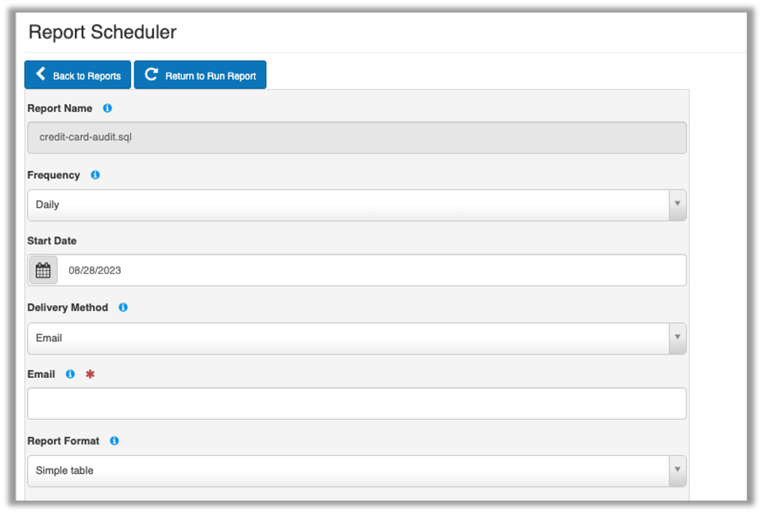This screenshot has height=512, width=762.
Task: Expand the Delivery Method dropdown arrow
Action: (677, 338)
